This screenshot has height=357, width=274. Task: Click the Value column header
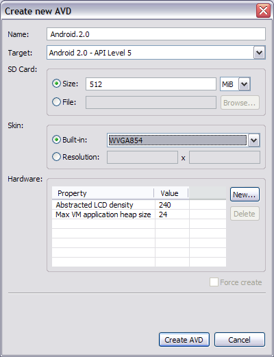point(172,193)
